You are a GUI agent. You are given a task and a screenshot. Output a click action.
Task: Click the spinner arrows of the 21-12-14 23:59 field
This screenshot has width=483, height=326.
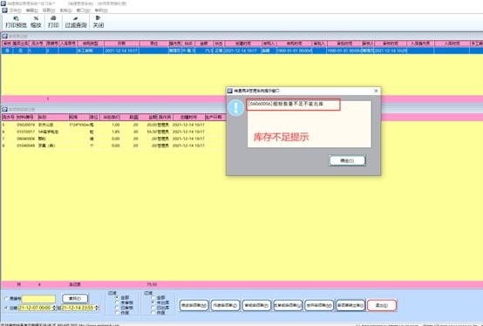[x=97, y=308]
